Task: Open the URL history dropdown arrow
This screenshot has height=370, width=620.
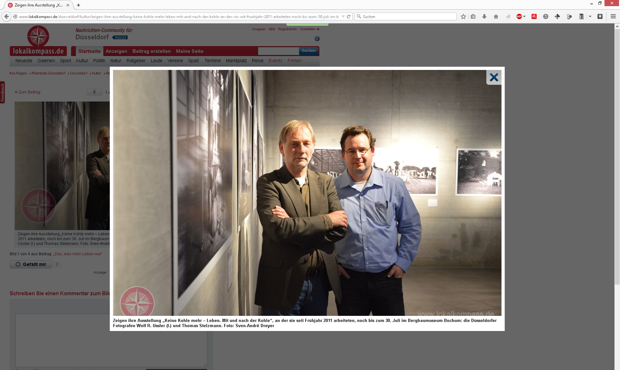Action: (x=343, y=16)
